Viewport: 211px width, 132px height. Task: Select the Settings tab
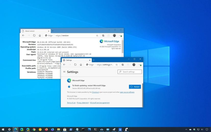[77, 60]
